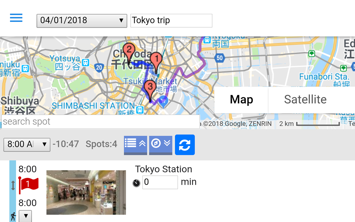Click the clock icon beside duration
This screenshot has width=355, height=222.
click(x=136, y=183)
